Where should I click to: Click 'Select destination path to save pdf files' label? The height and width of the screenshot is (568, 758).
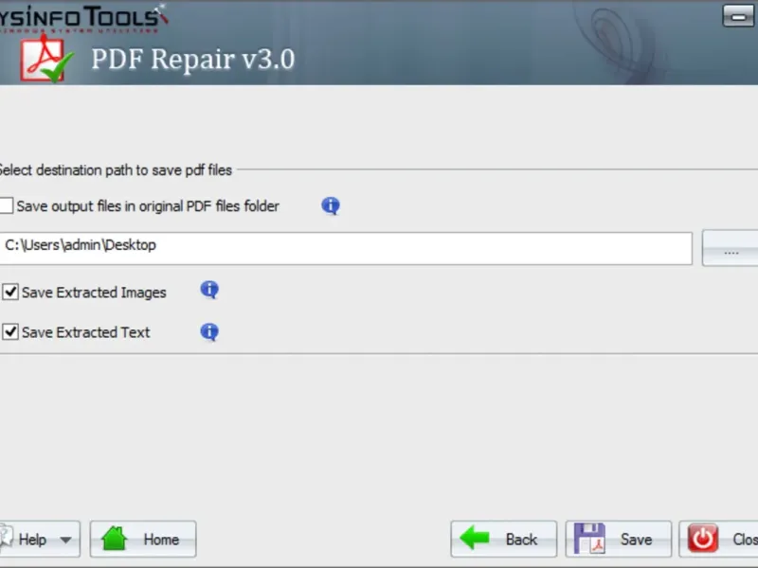(x=116, y=170)
